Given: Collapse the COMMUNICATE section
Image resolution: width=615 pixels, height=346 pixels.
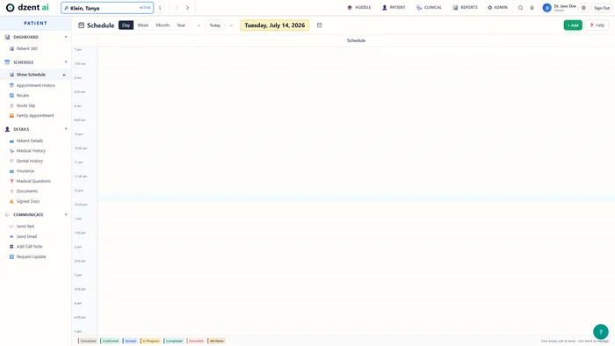Looking at the screenshot, I should coord(66,215).
